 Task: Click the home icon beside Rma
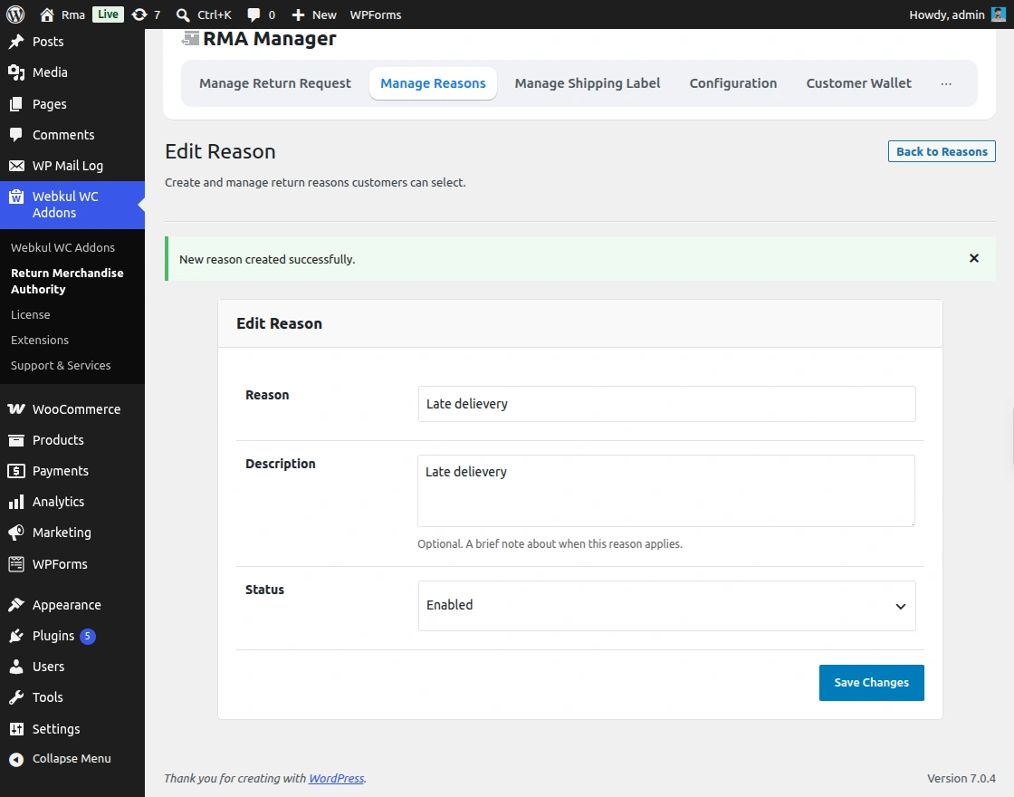click(46, 14)
